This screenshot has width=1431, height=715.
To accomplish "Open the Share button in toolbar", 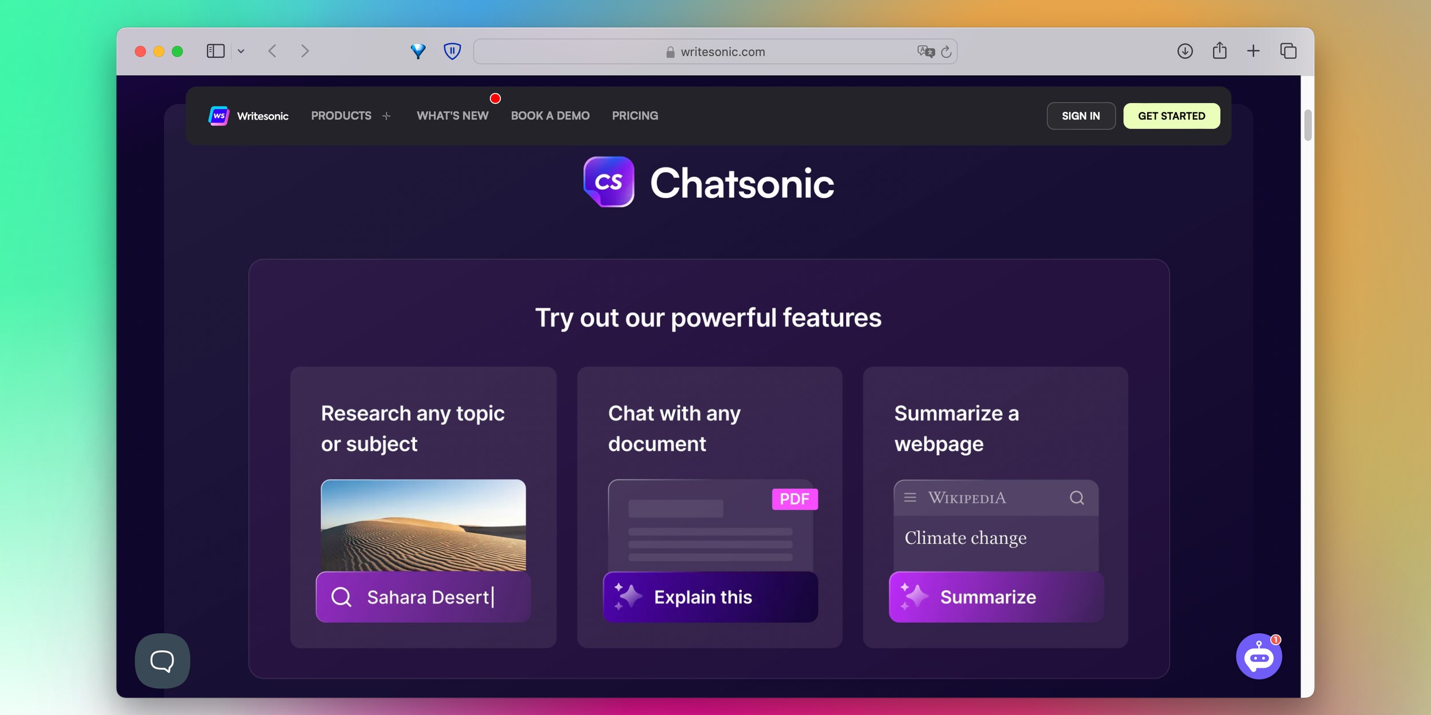I will 1219,51.
